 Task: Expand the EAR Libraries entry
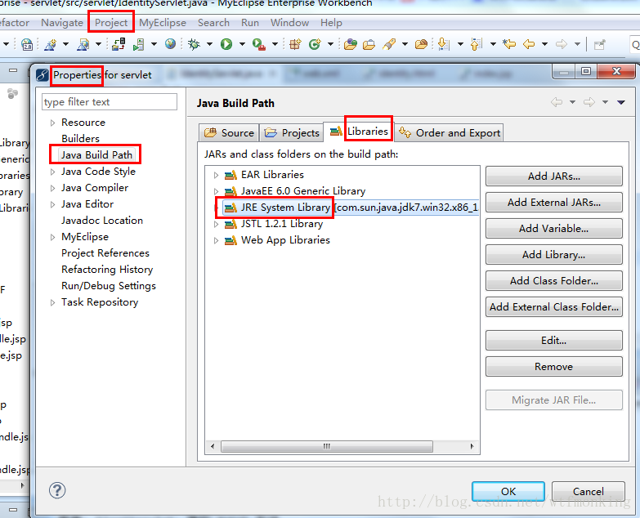[216, 176]
